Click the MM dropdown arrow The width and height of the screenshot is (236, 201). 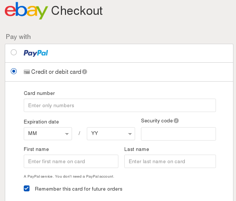point(67,134)
